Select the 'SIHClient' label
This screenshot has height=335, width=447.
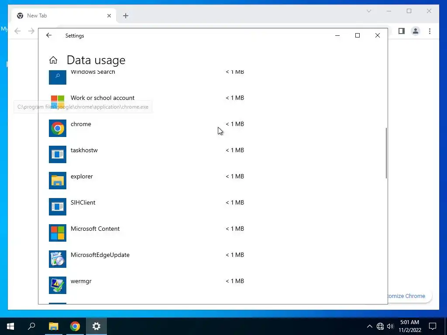point(83,202)
